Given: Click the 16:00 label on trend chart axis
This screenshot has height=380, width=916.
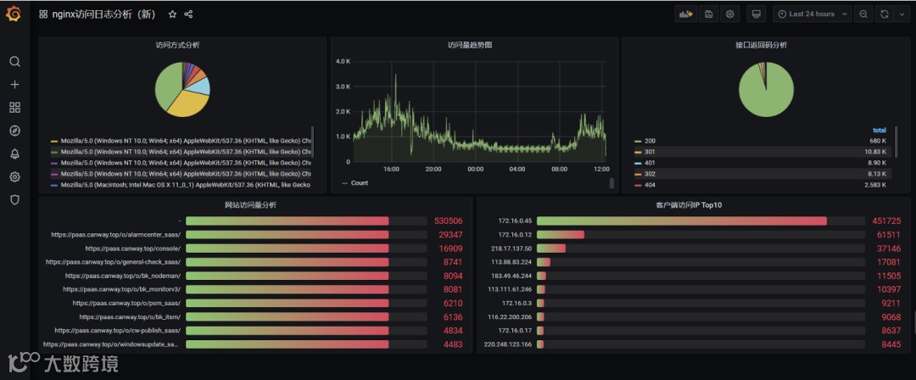Looking at the screenshot, I should click(391, 170).
